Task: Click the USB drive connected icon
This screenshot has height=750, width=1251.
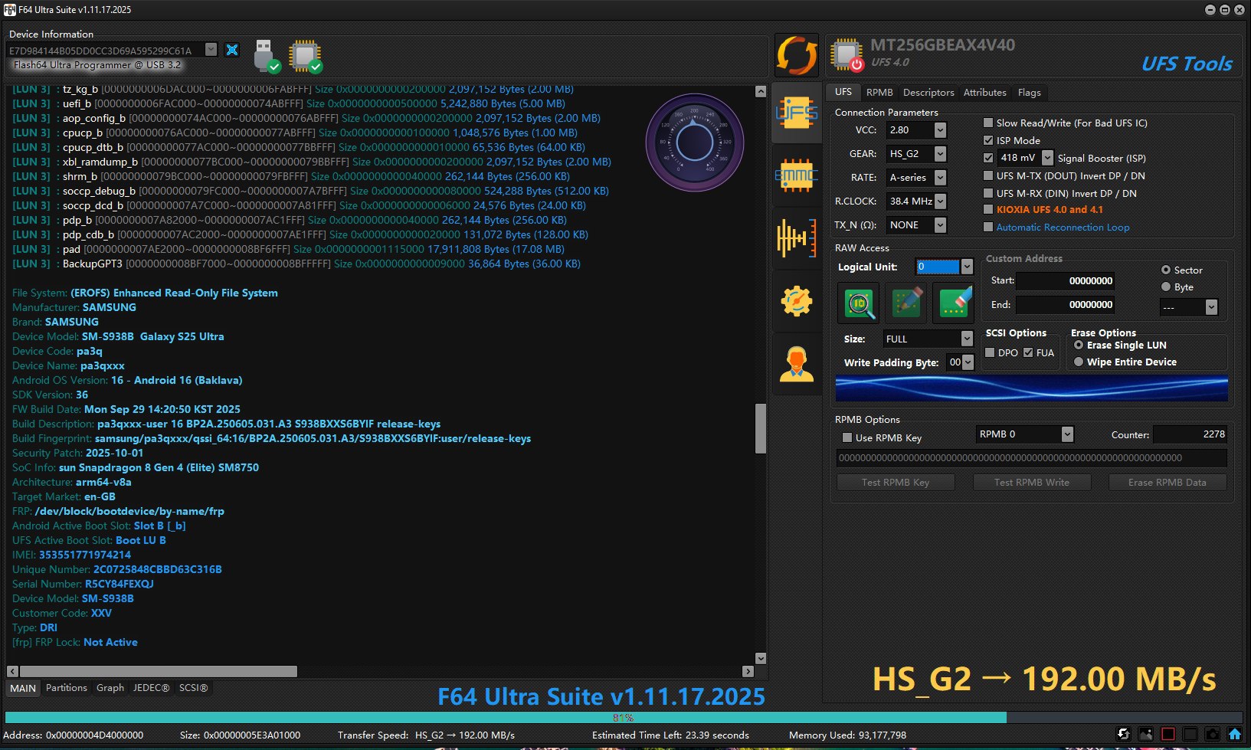Action: pyautogui.click(x=266, y=56)
